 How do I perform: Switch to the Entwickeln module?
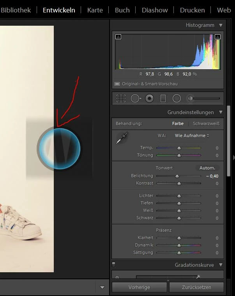click(x=59, y=10)
